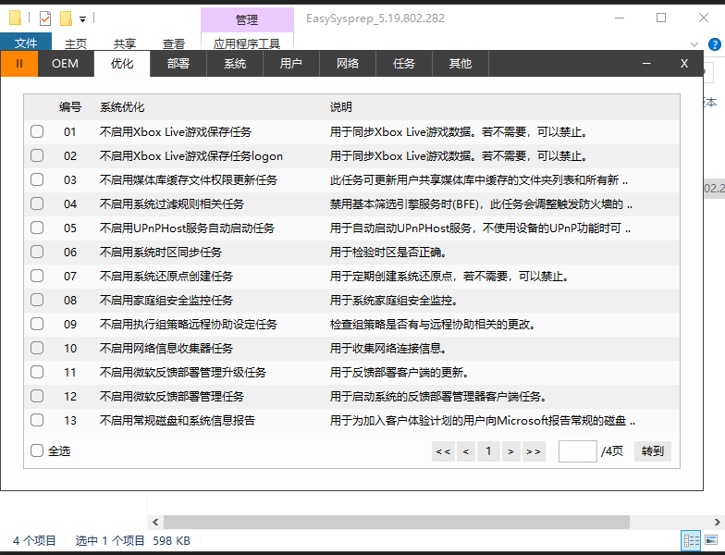Switch to details view icon in status bar
Screen dimensions: 725x555
tap(690, 540)
